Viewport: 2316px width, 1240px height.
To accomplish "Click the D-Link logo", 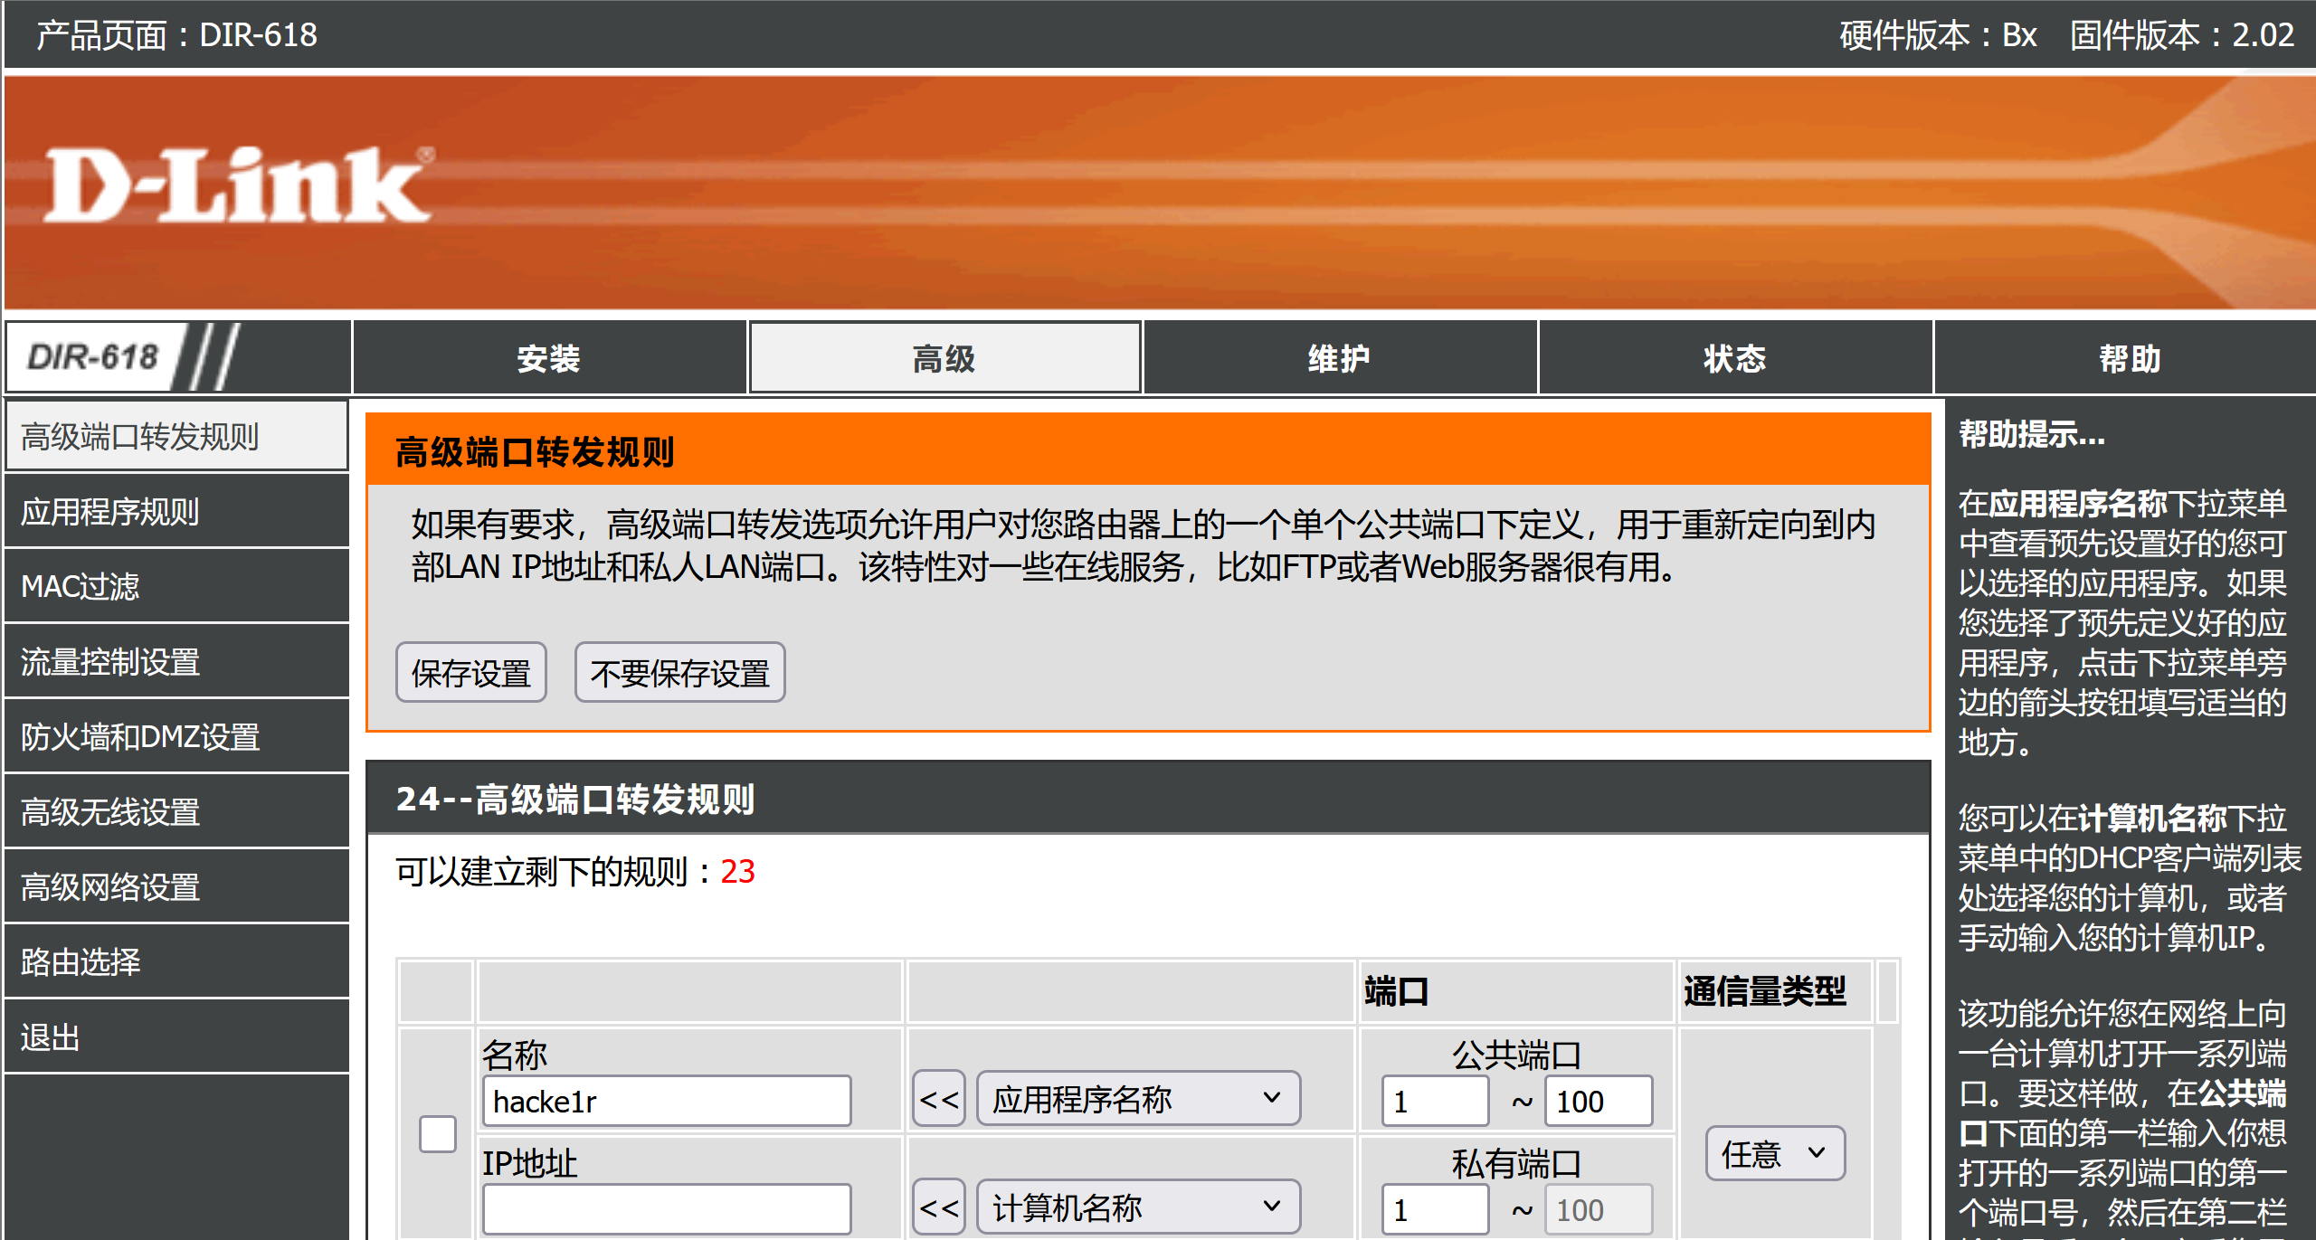I will [x=237, y=185].
